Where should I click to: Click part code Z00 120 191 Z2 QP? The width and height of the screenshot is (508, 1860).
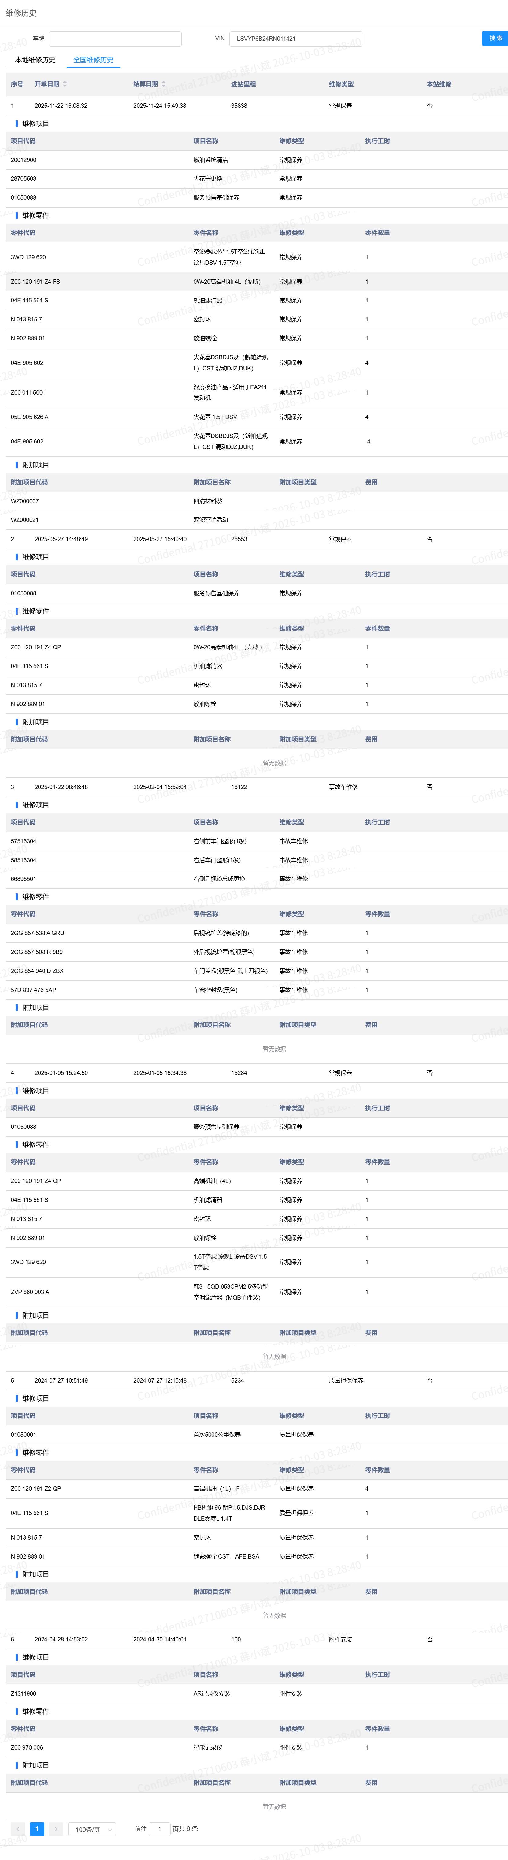(x=36, y=1489)
